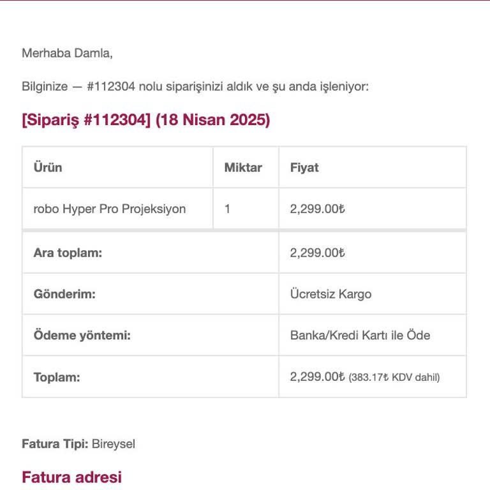The width and height of the screenshot is (490, 490).
Task: Click the Fatura adresi heading
Action: coord(71,477)
